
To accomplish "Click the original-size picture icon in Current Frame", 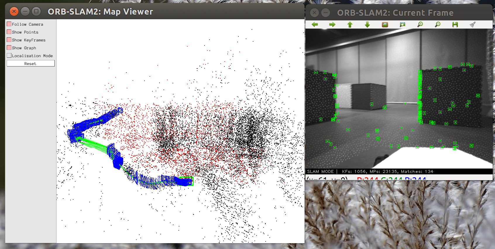I will point(385,24).
